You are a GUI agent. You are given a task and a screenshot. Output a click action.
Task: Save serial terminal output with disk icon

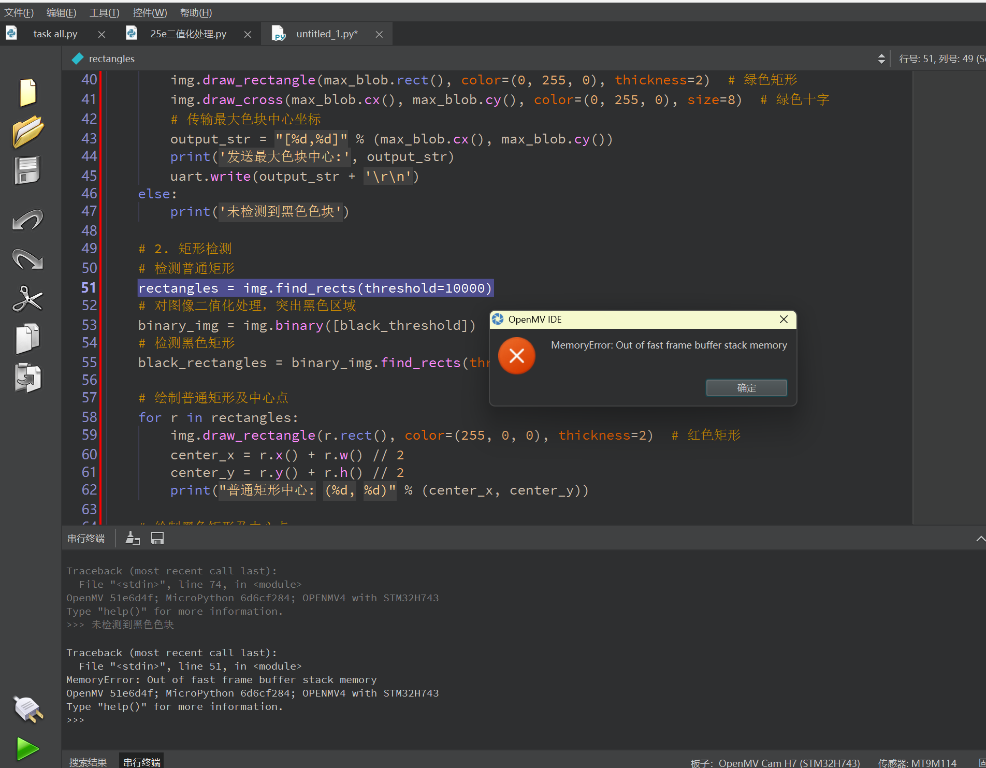click(157, 539)
